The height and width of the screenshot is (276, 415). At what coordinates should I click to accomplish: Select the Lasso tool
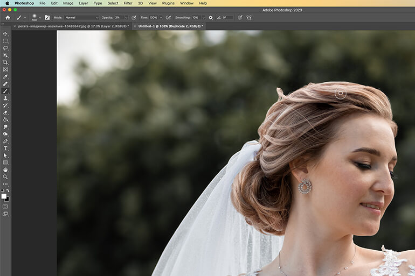click(5, 48)
